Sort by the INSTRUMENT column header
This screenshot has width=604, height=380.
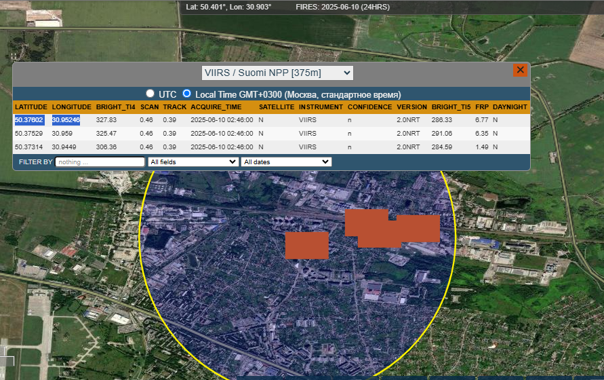(321, 107)
